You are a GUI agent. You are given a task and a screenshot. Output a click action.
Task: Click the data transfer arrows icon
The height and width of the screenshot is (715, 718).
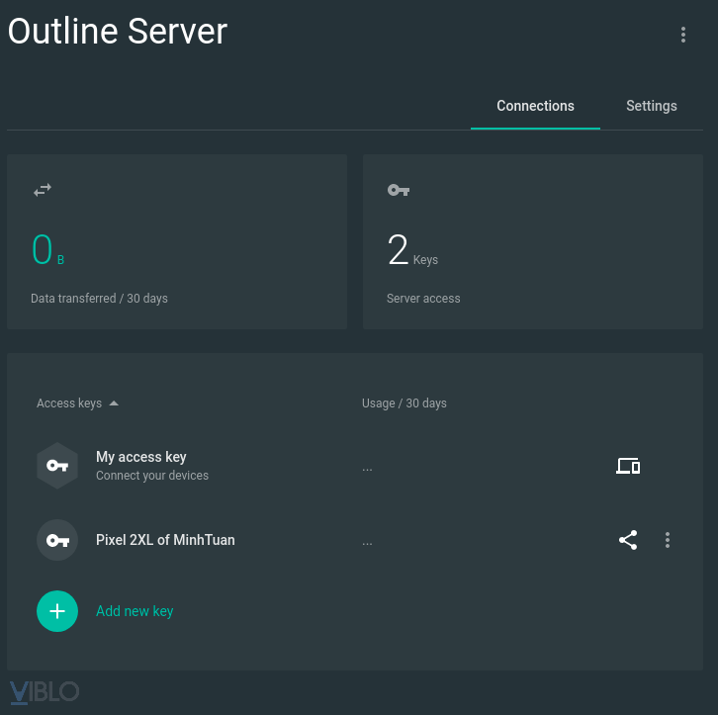[43, 190]
